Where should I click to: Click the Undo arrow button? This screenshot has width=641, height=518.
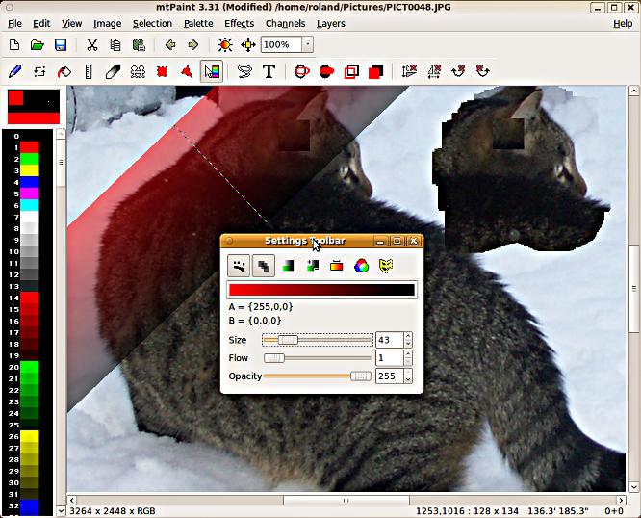(x=170, y=44)
